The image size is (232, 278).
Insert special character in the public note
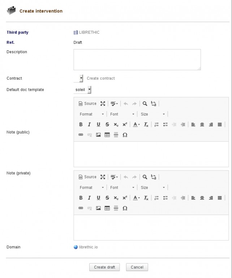[x=125, y=135]
